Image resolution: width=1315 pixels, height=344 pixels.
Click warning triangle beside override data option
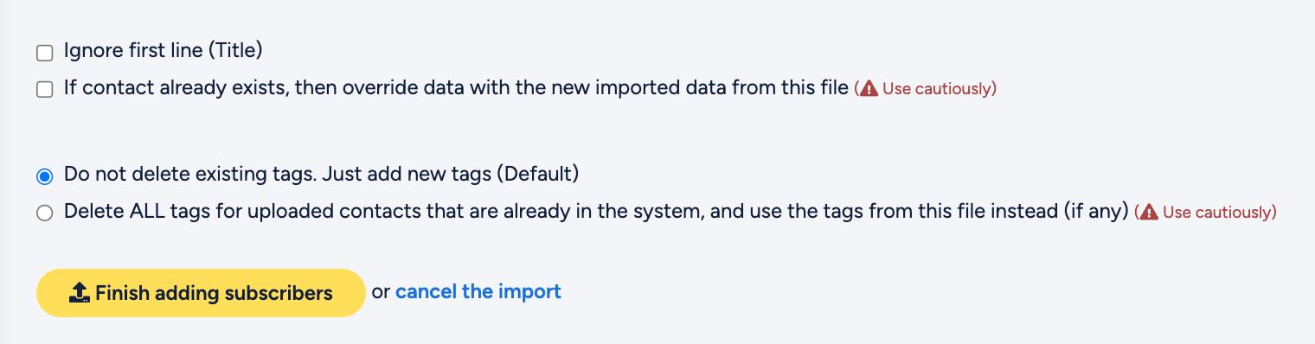click(x=869, y=89)
